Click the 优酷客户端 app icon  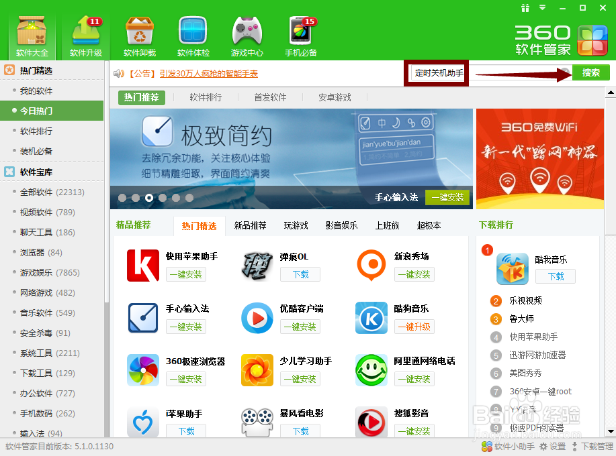(x=257, y=318)
